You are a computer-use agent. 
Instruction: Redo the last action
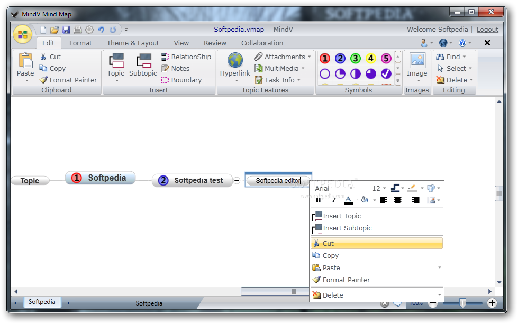(x=113, y=30)
